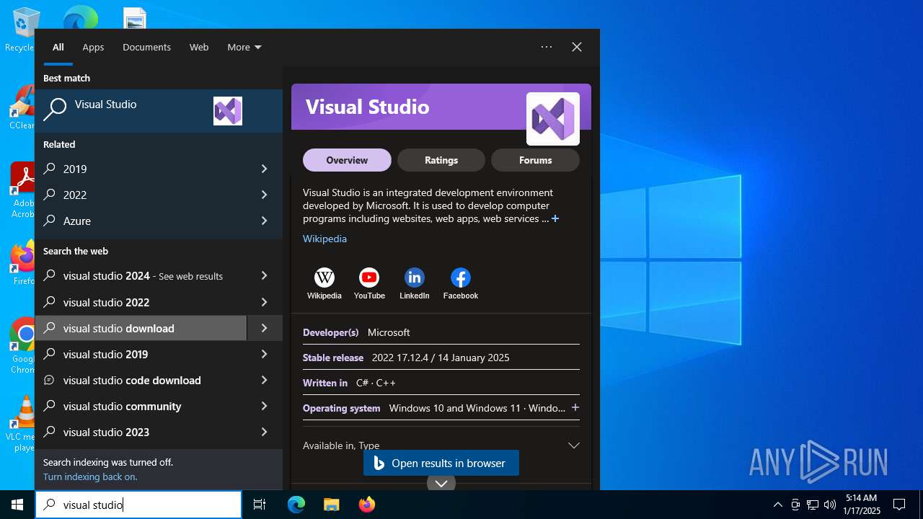Open the Wikipedia icon link

324,278
